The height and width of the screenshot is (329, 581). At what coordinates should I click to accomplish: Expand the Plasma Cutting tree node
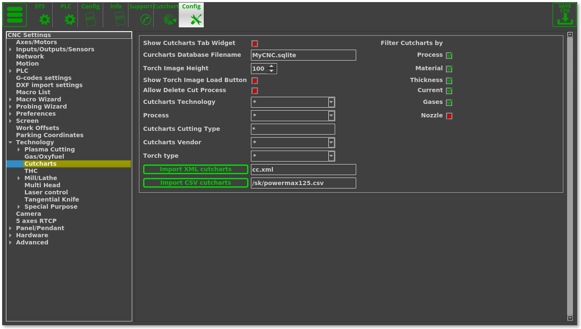point(19,150)
